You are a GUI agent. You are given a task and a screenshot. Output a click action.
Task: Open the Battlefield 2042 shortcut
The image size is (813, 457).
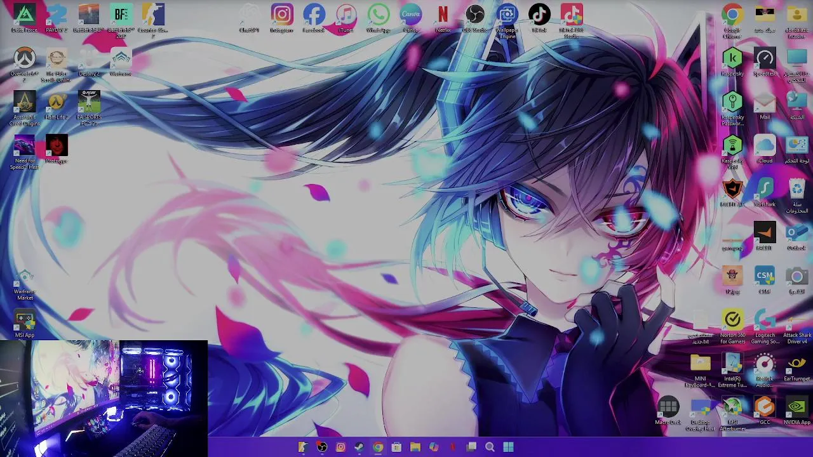(121, 20)
